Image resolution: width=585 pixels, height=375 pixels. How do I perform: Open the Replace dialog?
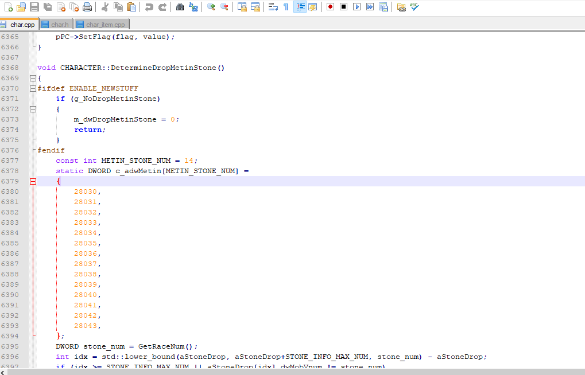click(193, 7)
